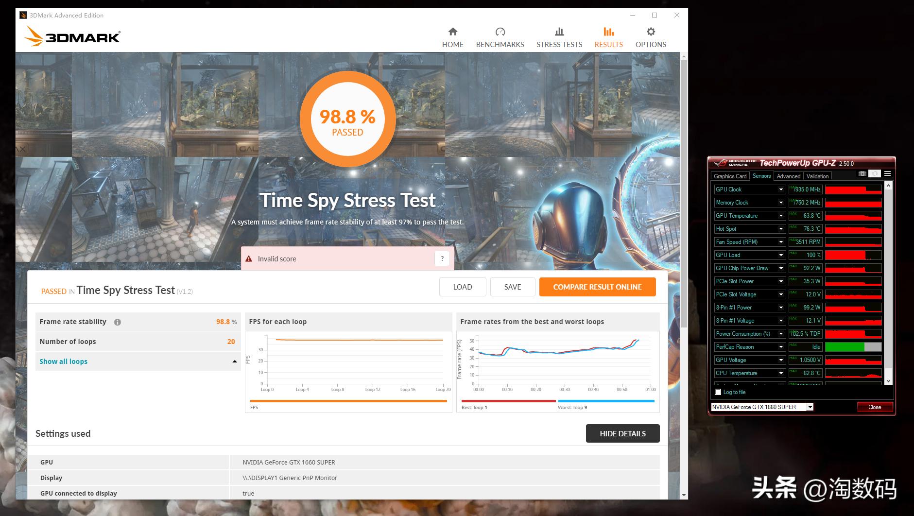Click the CPU Temperature 62.8 °C reading

tap(805, 373)
